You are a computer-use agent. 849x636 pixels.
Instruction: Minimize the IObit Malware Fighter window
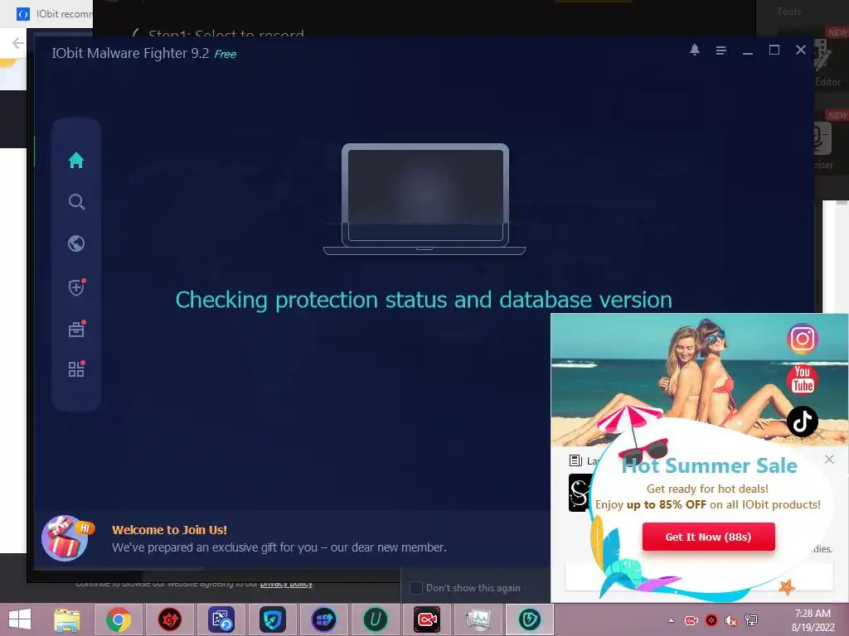[748, 52]
